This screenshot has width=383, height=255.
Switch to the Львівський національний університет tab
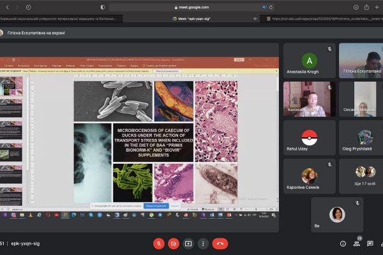(x=61, y=18)
